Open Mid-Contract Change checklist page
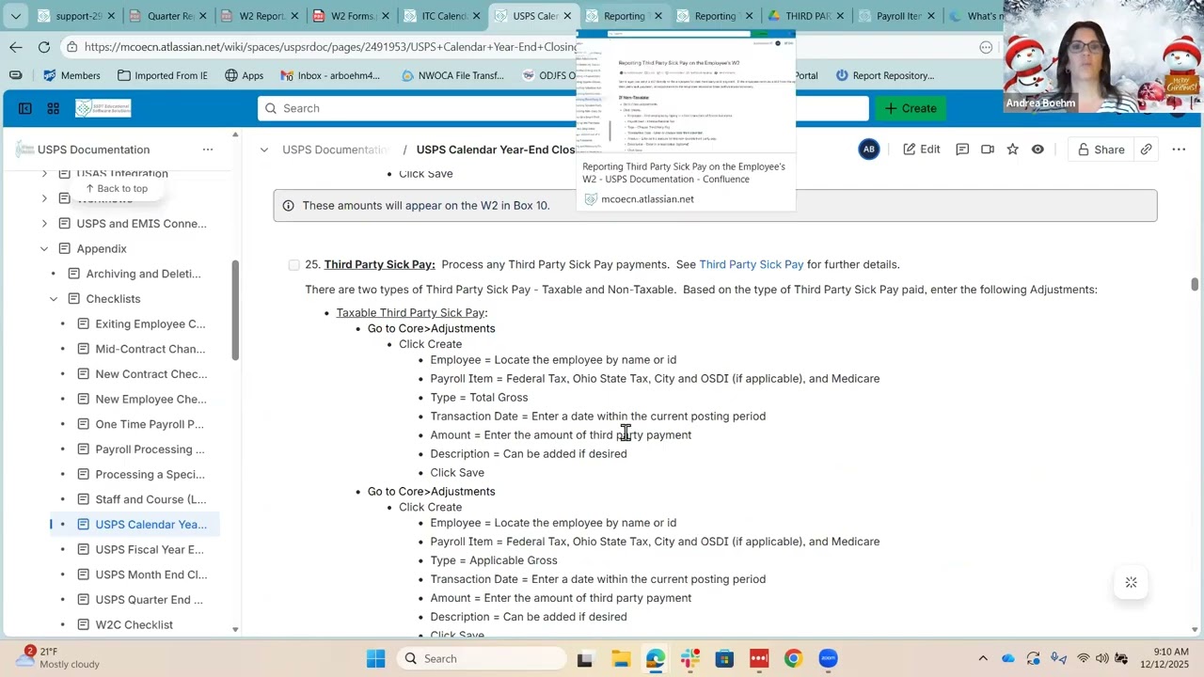 click(x=150, y=349)
